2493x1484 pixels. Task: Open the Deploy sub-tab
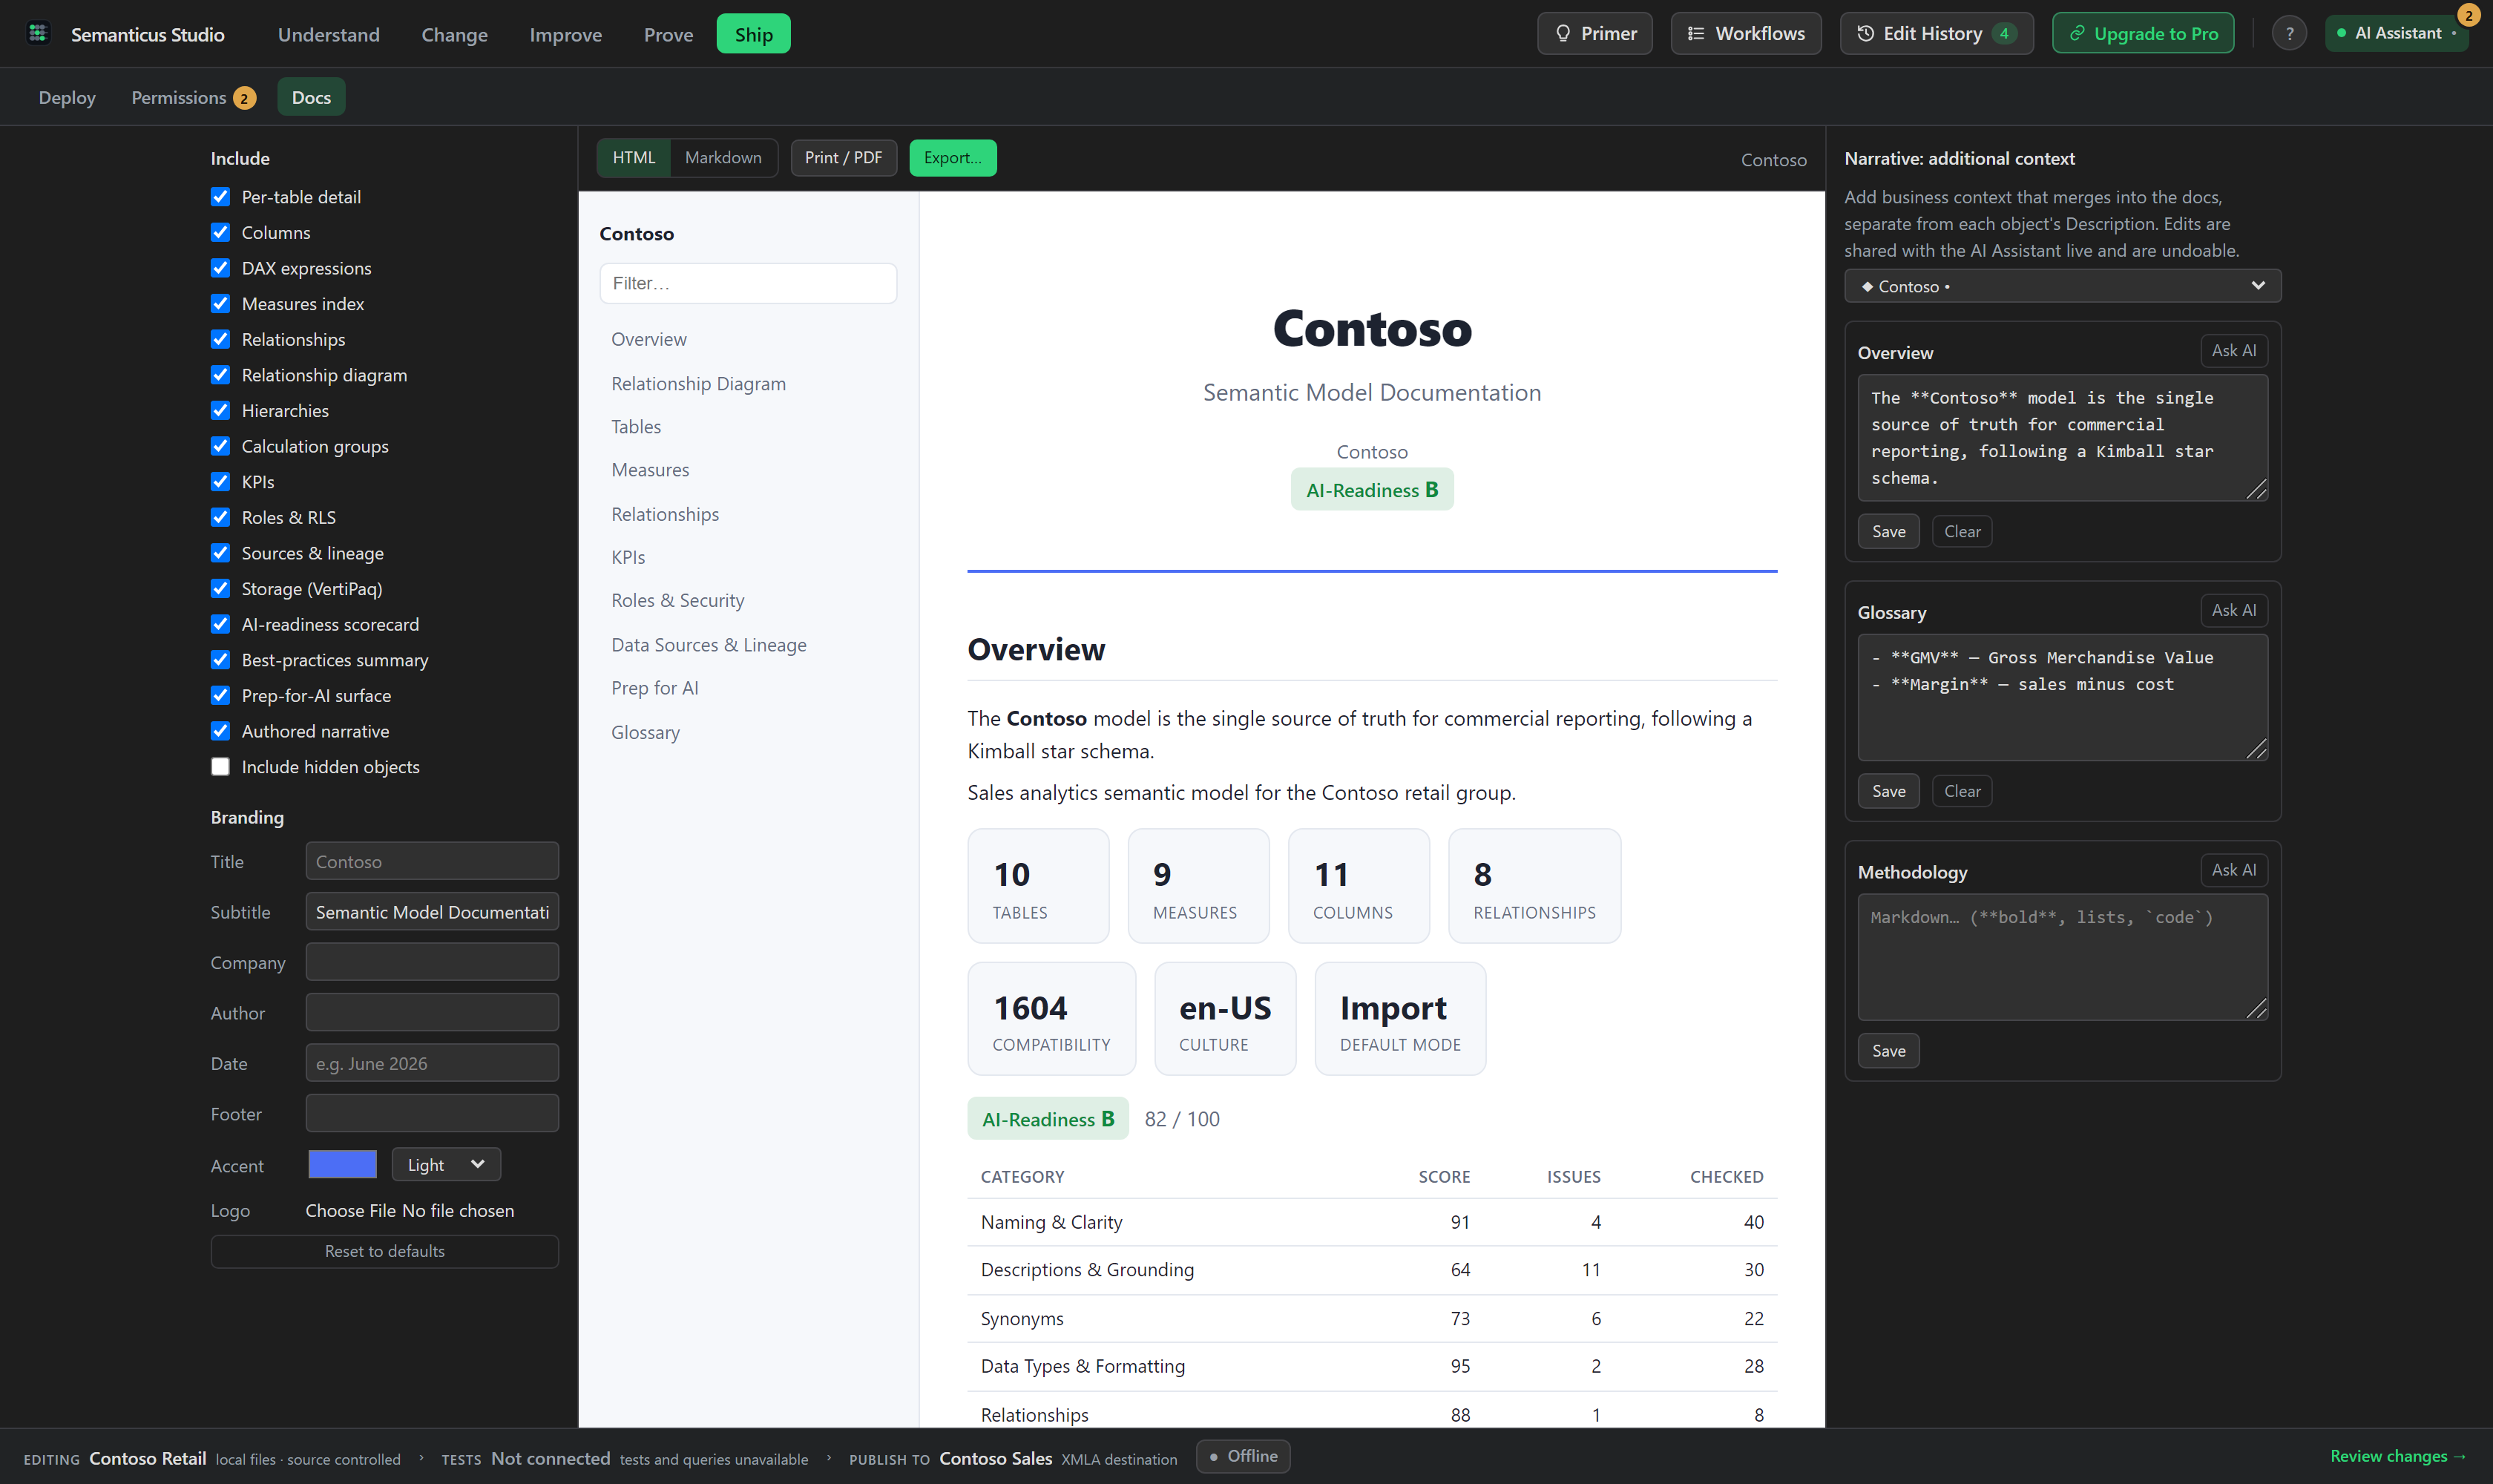coord(67,97)
